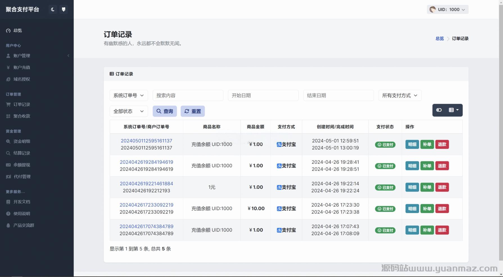Click the theme brush icon in header
The height and width of the screenshot is (277, 503).
[x=64, y=10]
